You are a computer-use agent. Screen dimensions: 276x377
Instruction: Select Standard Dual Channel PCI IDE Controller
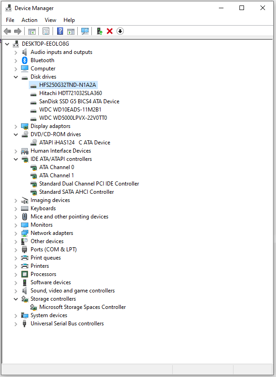click(x=89, y=183)
